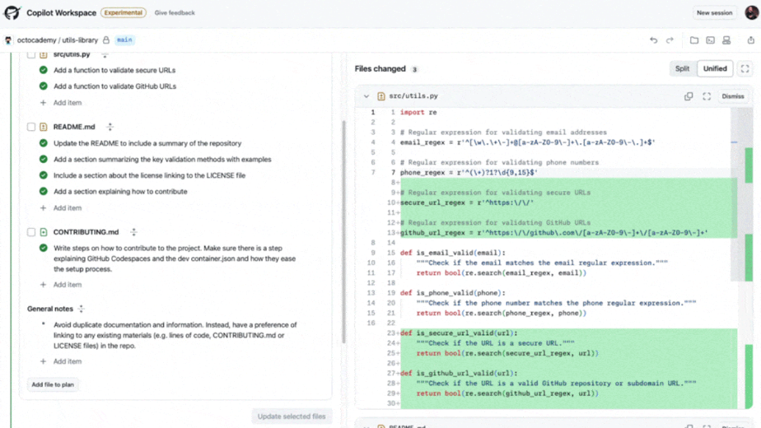Screen dimensions: 761x428
Task: Select the Unified diff view
Action: (x=714, y=69)
